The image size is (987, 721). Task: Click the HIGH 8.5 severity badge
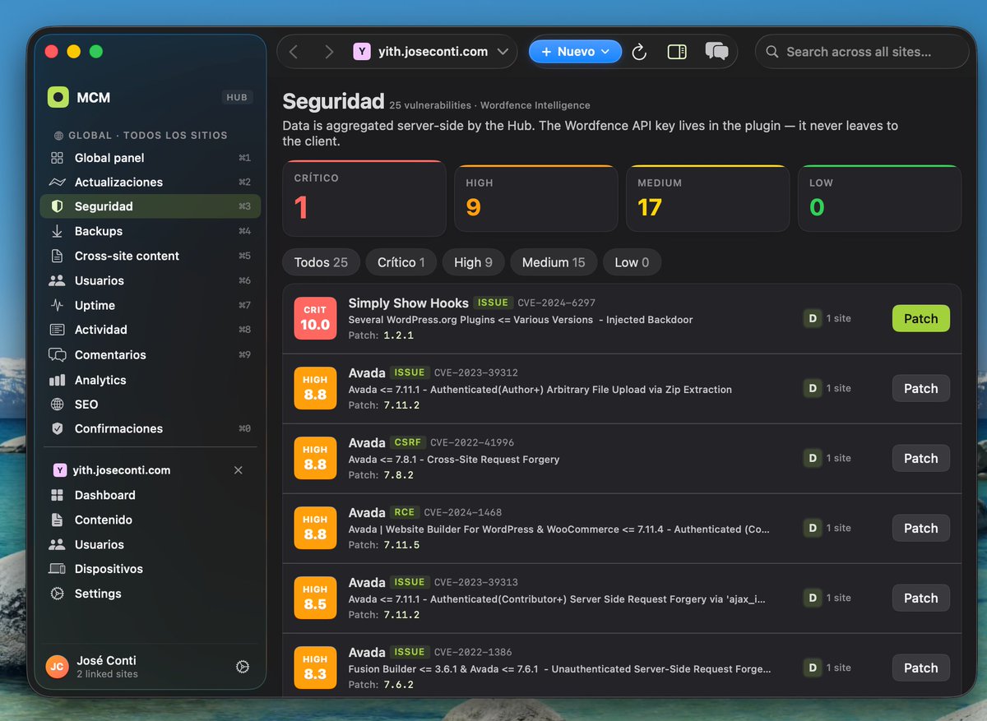click(x=315, y=598)
